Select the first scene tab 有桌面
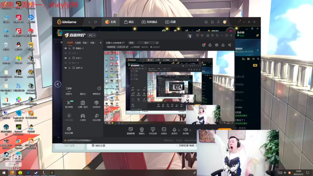 coord(70,43)
